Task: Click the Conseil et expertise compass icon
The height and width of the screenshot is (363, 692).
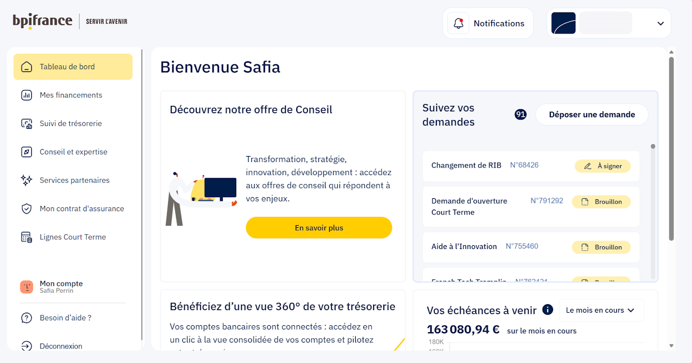Action: (x=26, y=152)
